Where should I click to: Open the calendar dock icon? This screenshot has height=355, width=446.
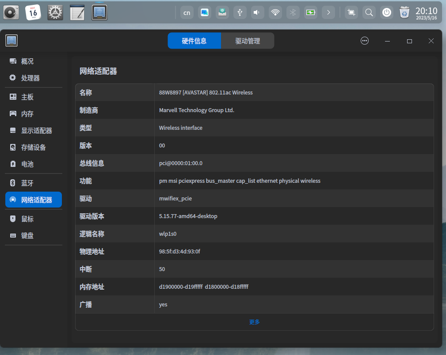(33, 12)
